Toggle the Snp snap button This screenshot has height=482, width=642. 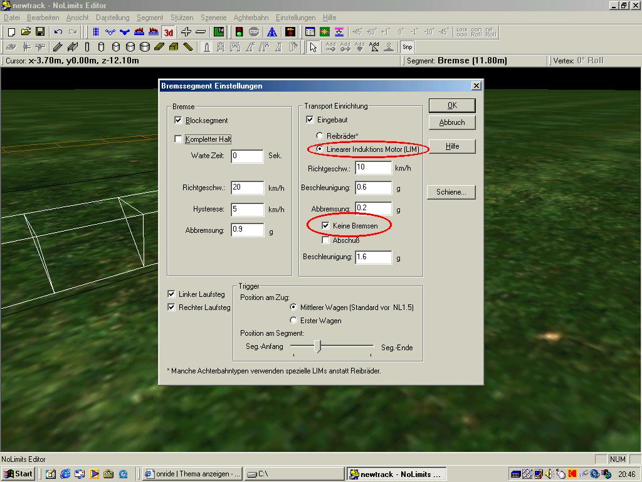click(408, 47)
